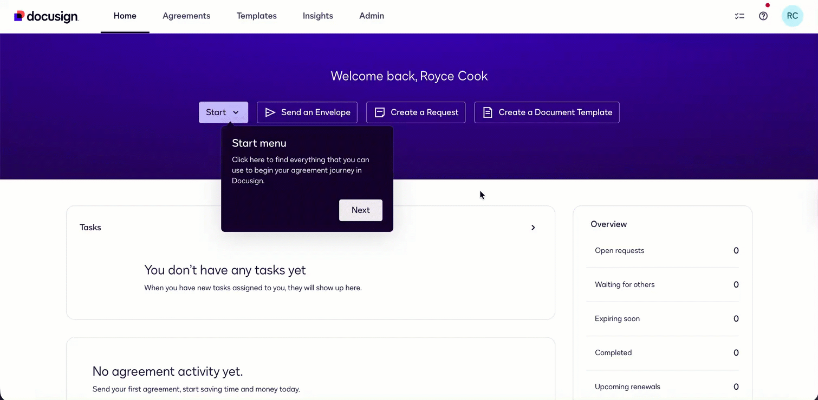Screen dimensions: 818x400
Task: Select Completed in Overview
Action: (663, 353)
